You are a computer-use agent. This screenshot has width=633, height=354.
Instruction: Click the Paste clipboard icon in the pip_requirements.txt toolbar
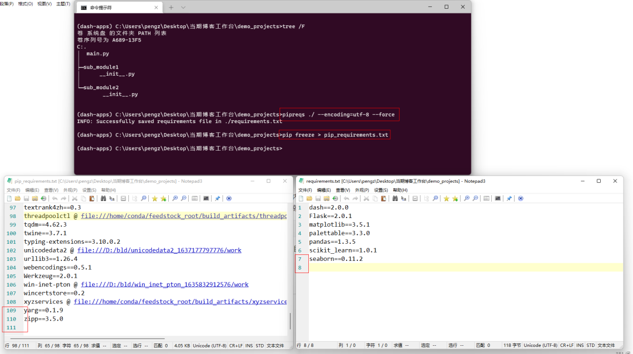coord(92,198)
